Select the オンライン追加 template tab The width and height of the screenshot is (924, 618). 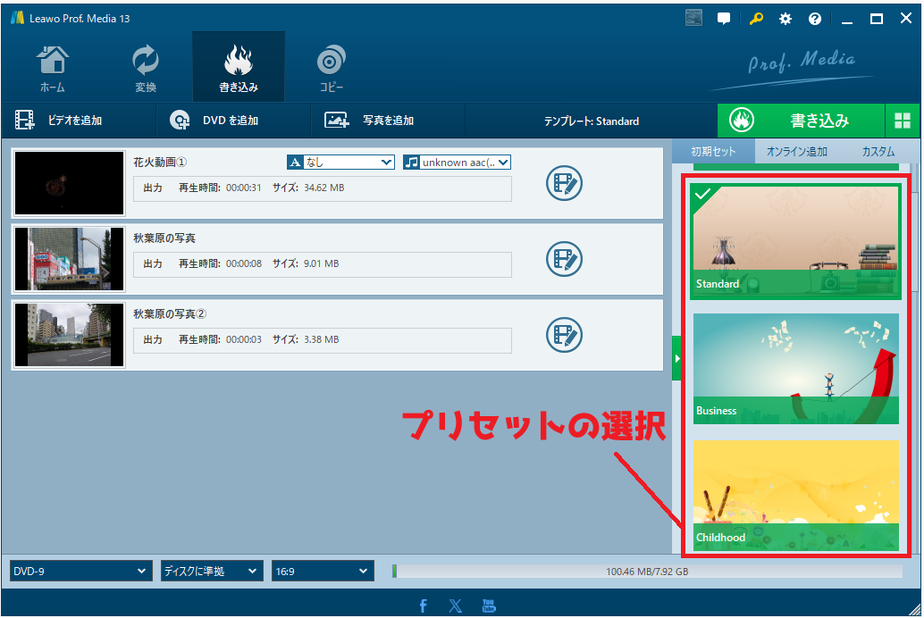point(797,152)
